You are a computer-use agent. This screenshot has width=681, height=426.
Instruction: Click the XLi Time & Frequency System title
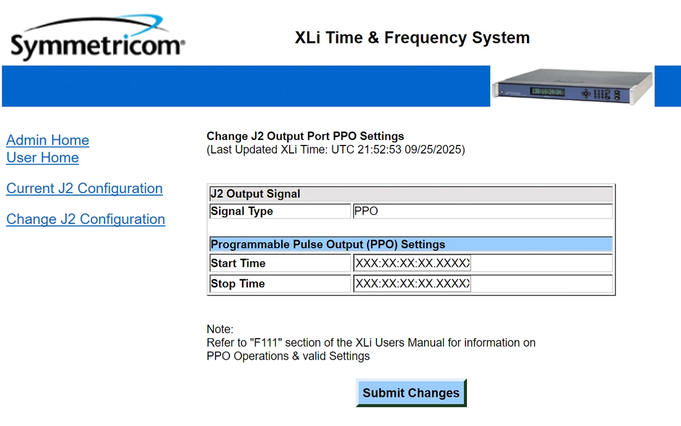coord(412,38)
